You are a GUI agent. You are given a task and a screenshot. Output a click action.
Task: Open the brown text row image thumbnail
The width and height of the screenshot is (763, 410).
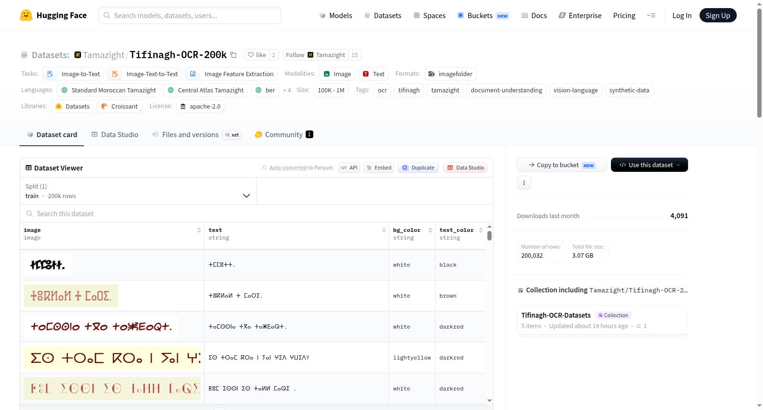[x=71, y=296]
